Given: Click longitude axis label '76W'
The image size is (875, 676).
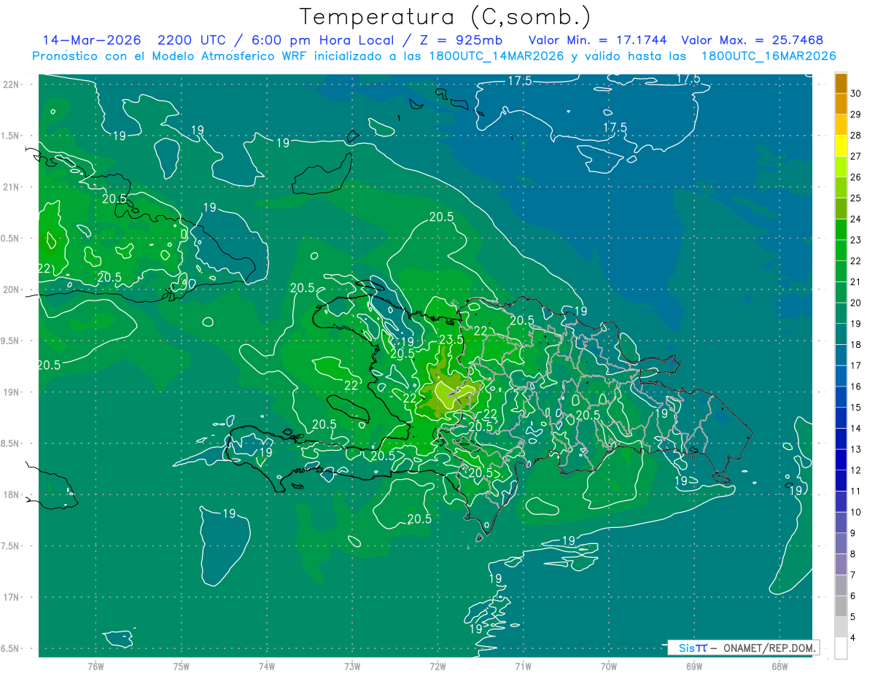Looking at the screenshot, I should 96,667.
